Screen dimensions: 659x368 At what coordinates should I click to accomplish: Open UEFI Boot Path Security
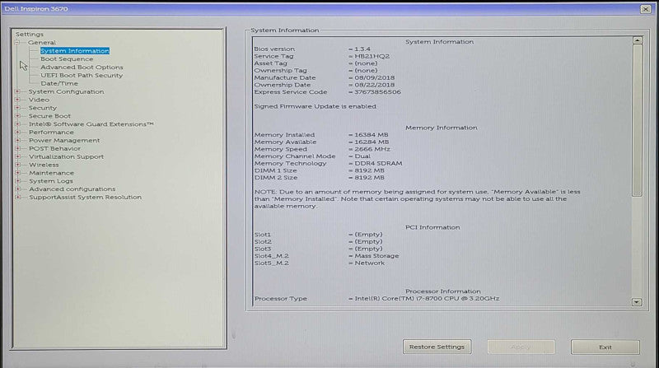click(82, 75)
